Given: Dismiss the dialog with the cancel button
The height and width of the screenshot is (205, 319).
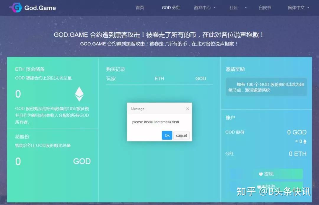Looking at the screenshot, I should point(181,135).
